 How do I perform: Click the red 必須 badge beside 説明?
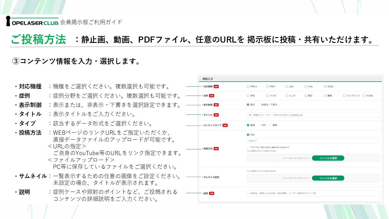click(x=212, y=193)
